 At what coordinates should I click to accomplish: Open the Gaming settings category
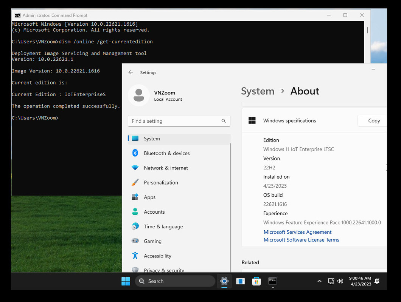(x=179, y=241)
